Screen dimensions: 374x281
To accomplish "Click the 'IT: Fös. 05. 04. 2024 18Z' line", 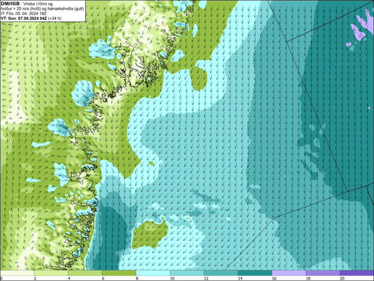I will click(24, 13).
